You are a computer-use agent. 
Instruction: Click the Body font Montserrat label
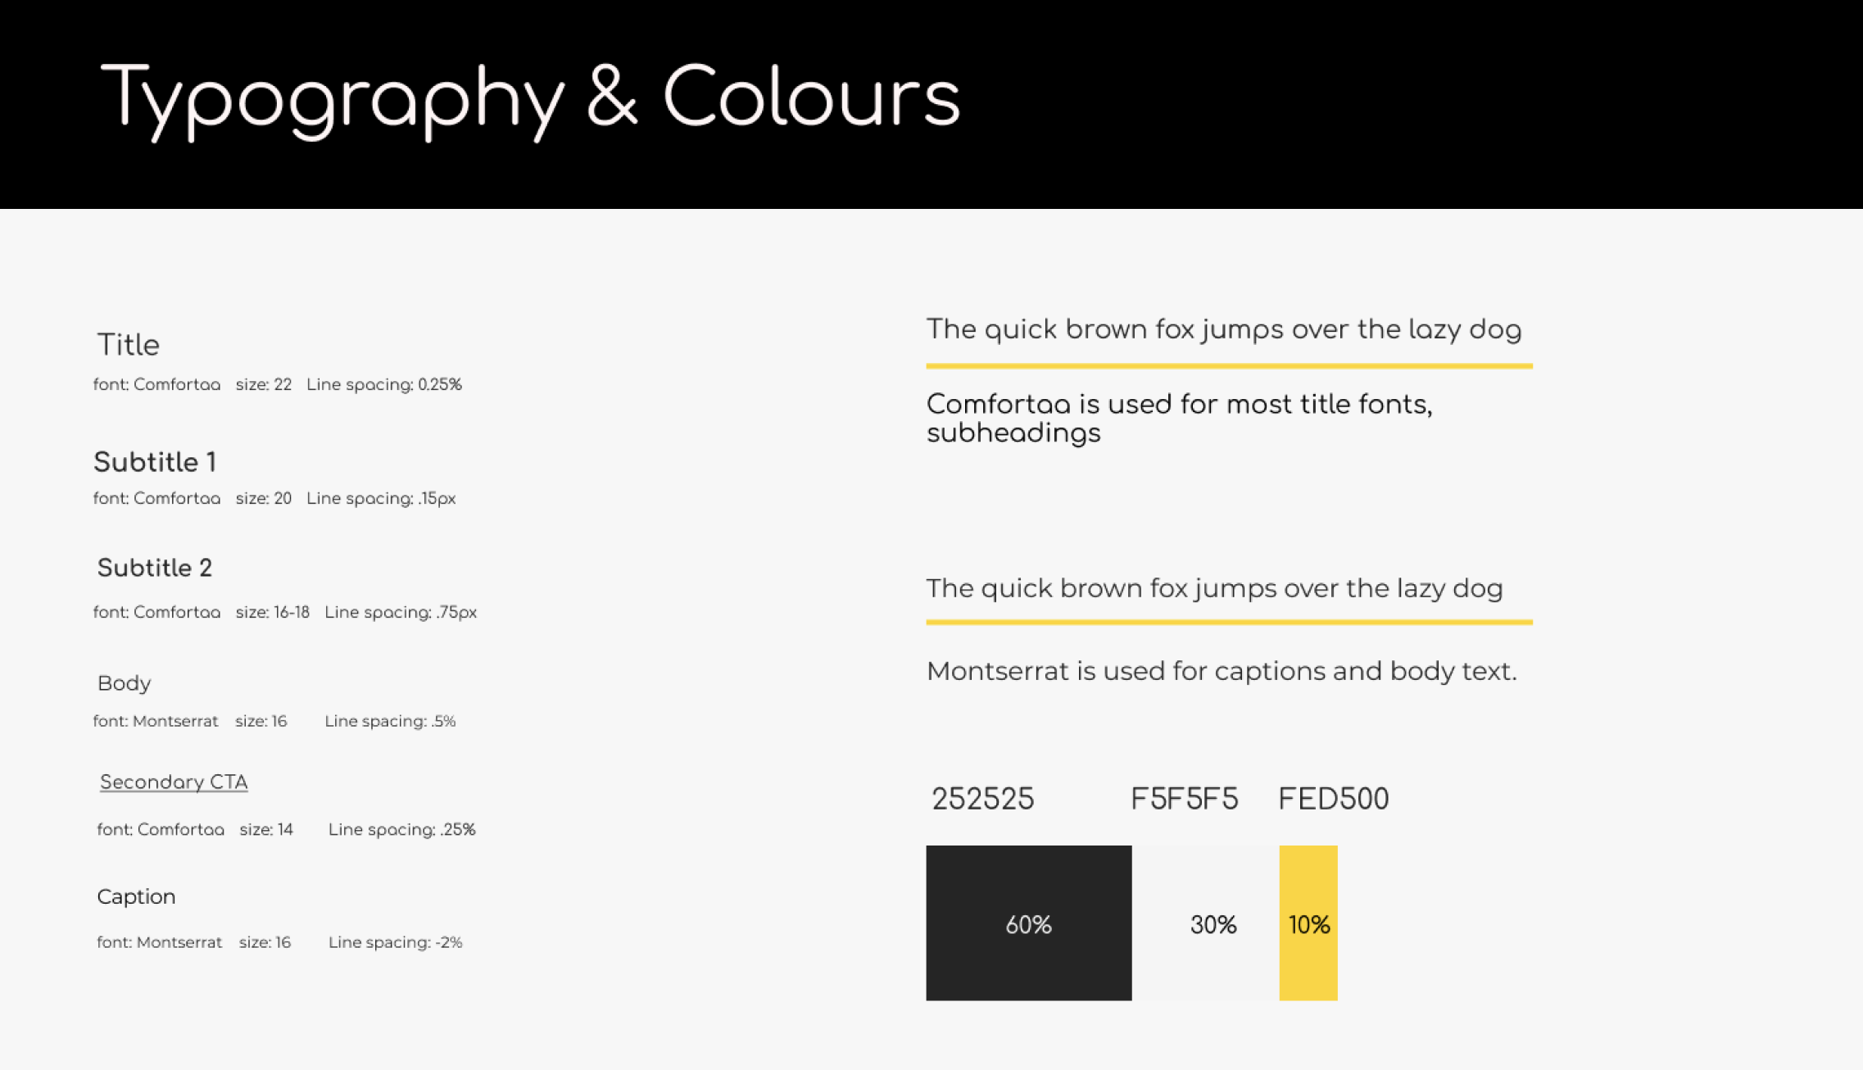pos(153,721)
